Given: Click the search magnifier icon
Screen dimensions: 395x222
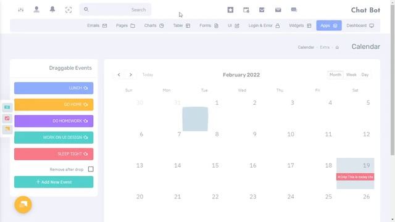Looking at the screenshot, I should click(x=86, y=9).
